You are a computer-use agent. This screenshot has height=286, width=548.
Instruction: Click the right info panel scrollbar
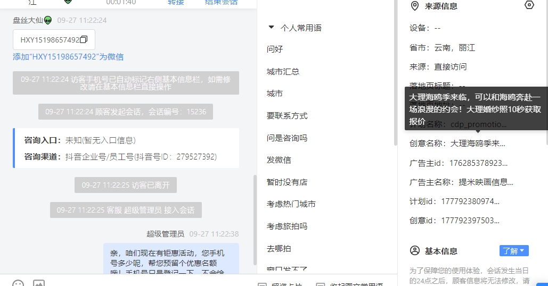point(546,72)
